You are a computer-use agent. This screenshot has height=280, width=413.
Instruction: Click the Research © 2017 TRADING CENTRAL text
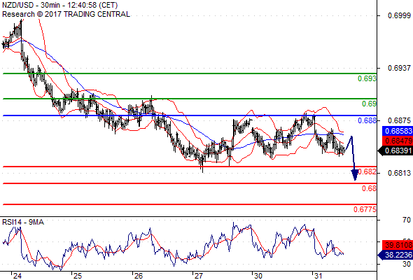pos(66,14)
